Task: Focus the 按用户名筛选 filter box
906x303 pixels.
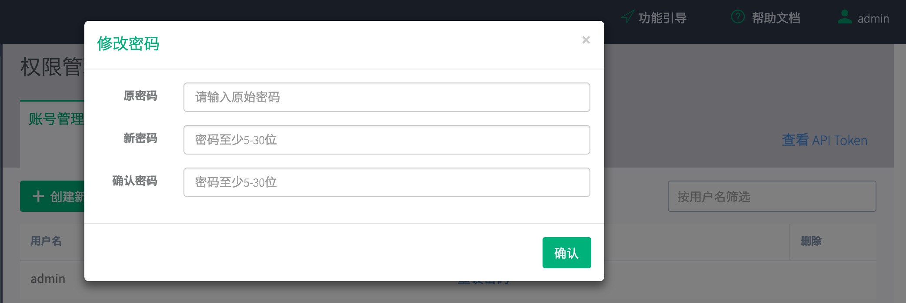Action: (772, 196)
